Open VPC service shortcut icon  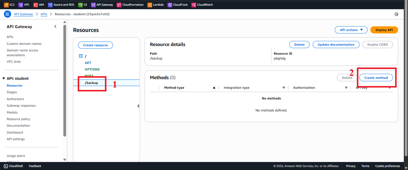coord(21,5)
